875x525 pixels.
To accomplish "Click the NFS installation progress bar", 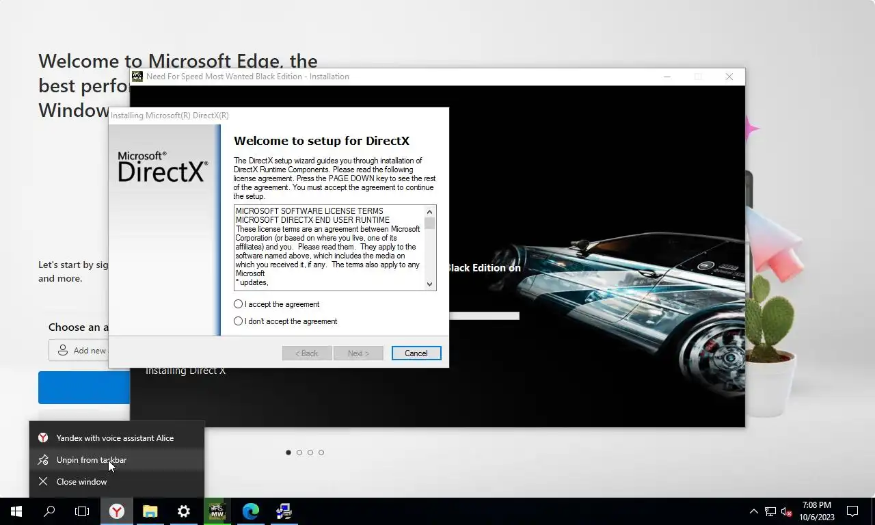I will point(484,316).
